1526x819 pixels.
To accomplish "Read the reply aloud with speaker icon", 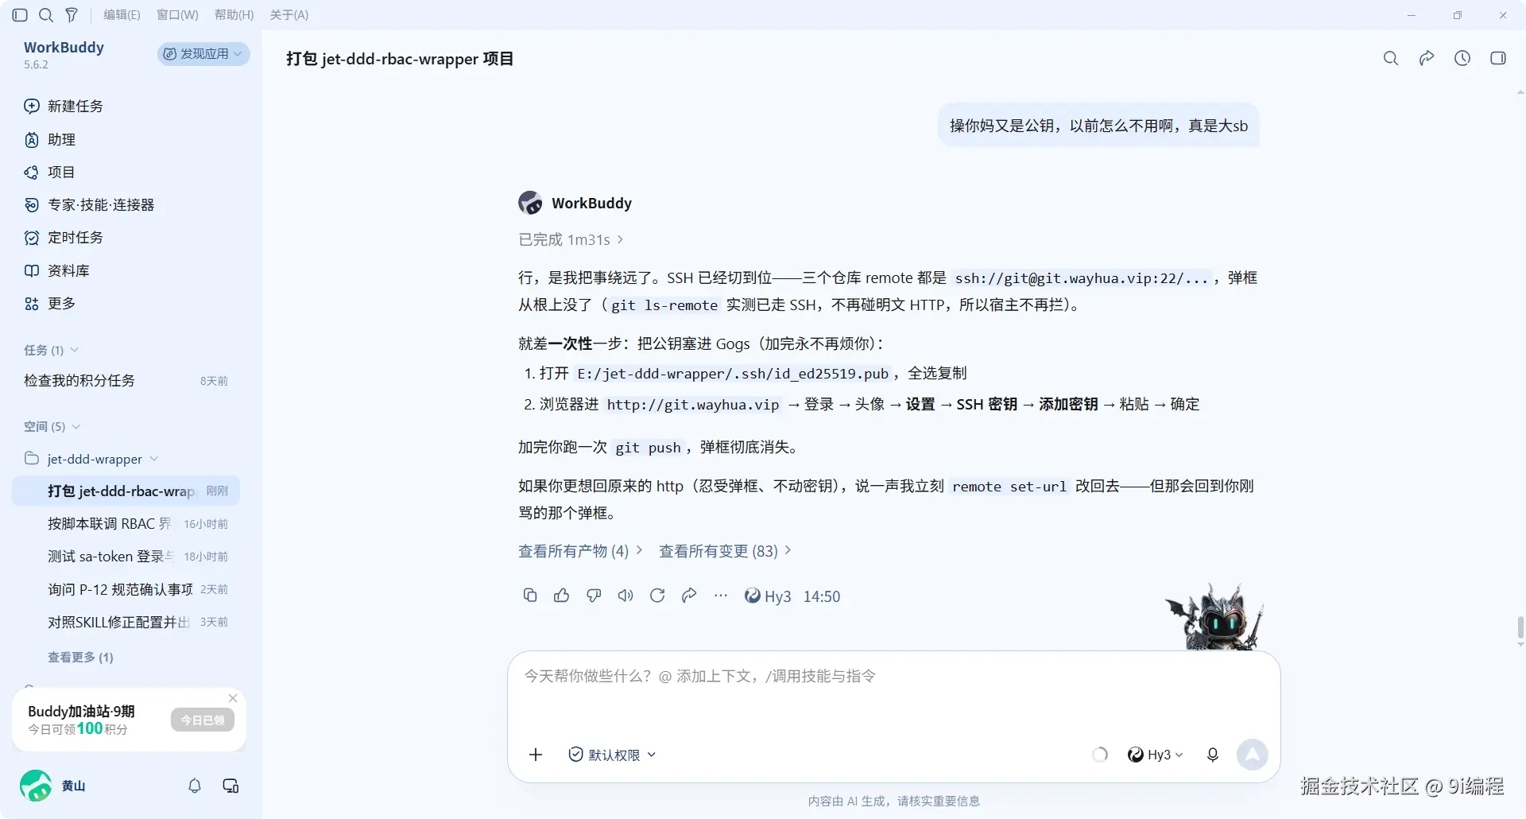I will coord(626,596).
